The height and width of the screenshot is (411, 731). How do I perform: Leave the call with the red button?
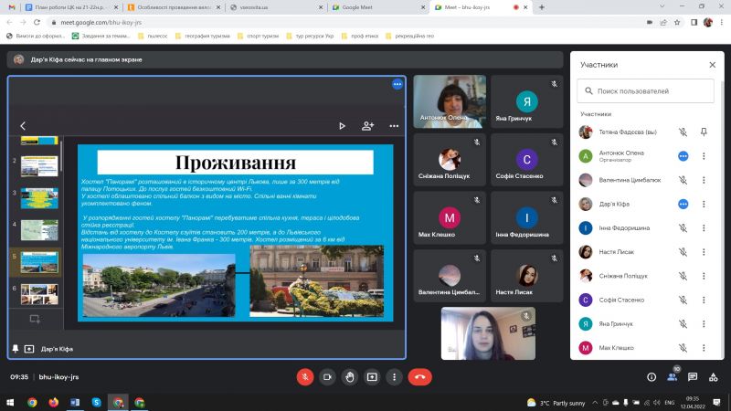pyautogui.click(x=420, y=377)
